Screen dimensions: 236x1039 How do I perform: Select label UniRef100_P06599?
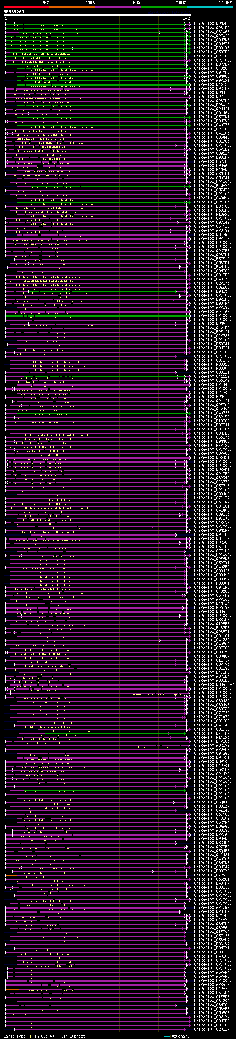pyautogui.click(x=212, y=607)
